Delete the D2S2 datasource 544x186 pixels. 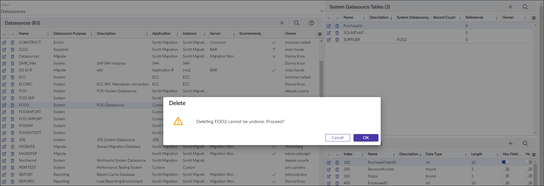click(x=12, y=49)
